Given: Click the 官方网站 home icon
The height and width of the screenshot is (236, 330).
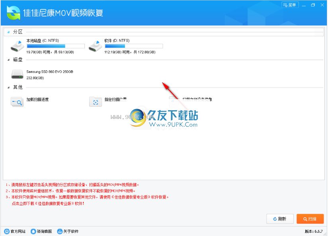Looking at the screenshot, I should 7,231.
